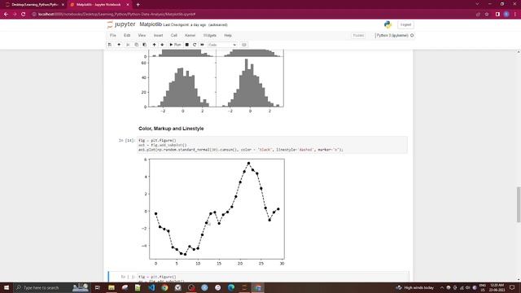Open the command palette keyboard icon
The image size is (521, 293).
244,45
